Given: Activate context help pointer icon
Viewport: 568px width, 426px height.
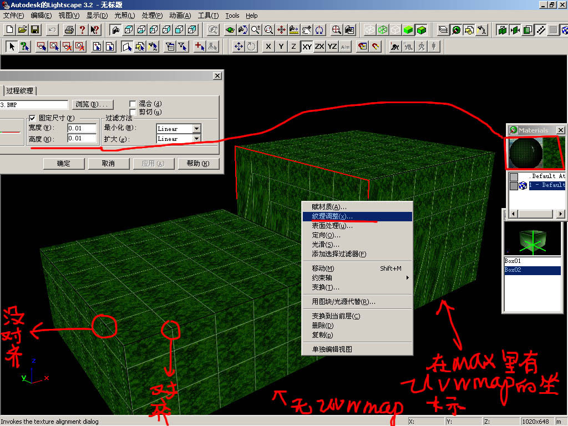Looking at the screenshot, I should click(x=95, y=30).
